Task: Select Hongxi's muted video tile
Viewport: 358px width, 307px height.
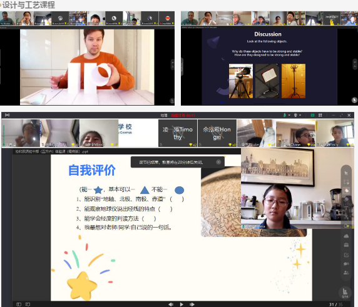Action: [217, 133]
